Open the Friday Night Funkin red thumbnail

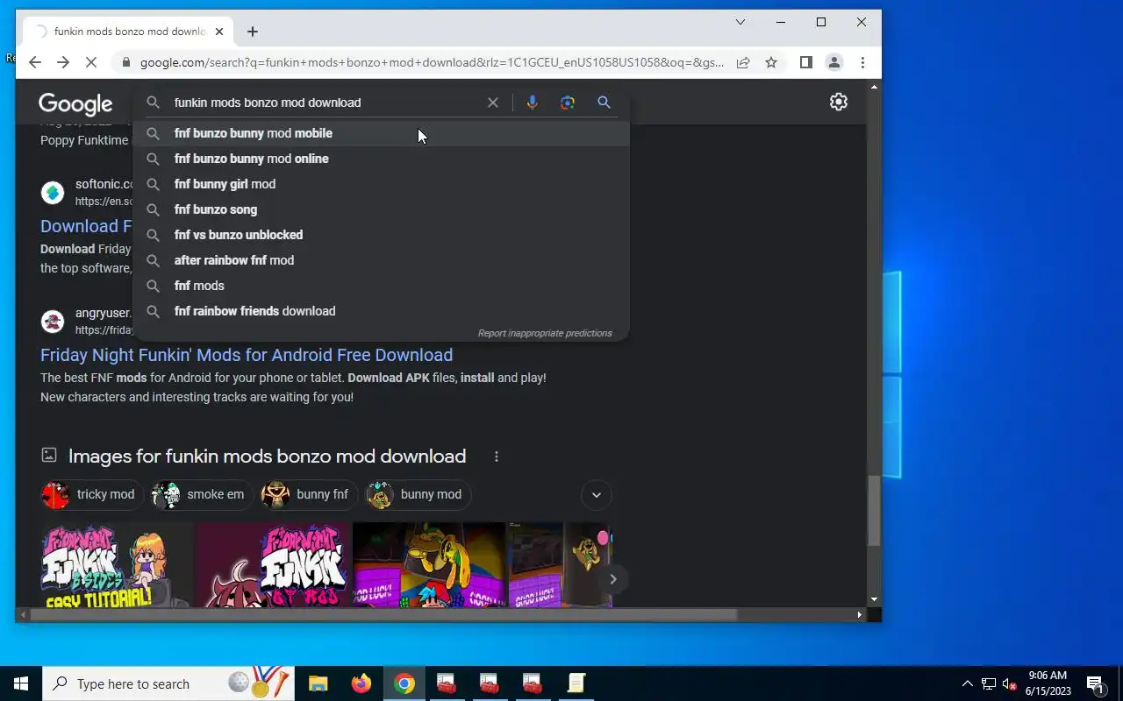click(x=272, y=565)
